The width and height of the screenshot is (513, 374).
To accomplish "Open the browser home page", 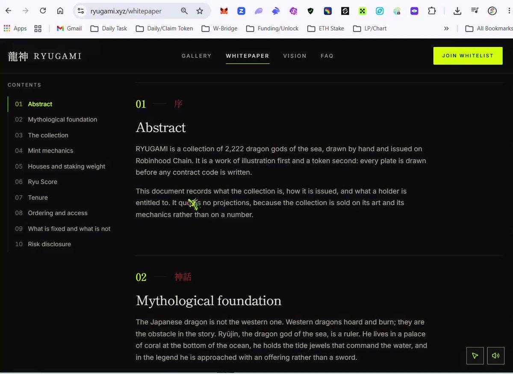I will tap(60, 11).
